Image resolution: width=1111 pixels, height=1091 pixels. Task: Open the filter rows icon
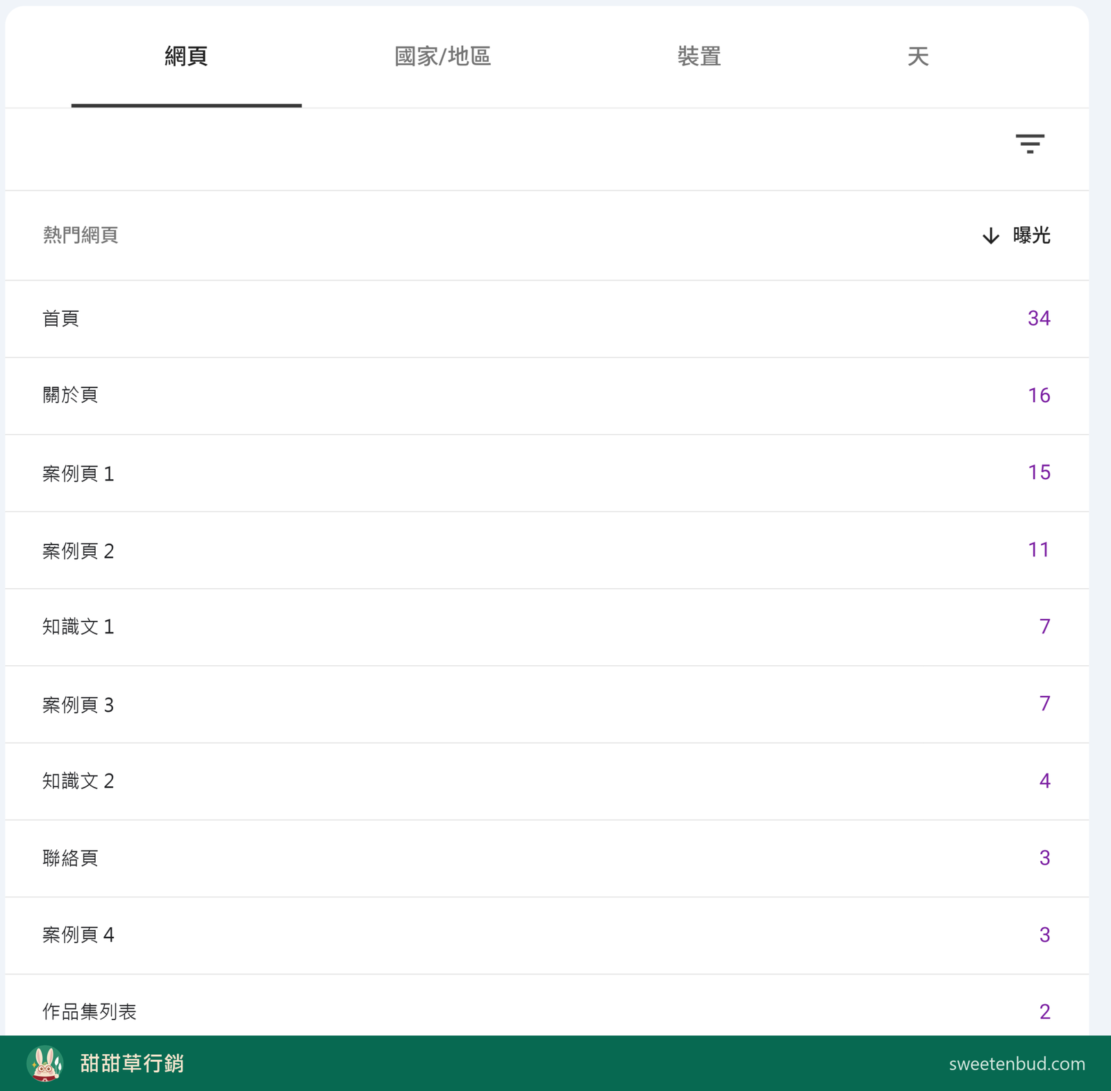tap(1030, 144)
